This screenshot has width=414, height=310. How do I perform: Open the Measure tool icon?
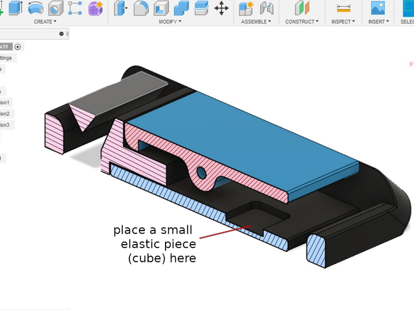coord(343,8)
